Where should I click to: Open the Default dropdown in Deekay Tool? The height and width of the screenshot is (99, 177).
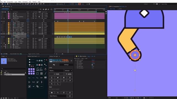[68, 71]
